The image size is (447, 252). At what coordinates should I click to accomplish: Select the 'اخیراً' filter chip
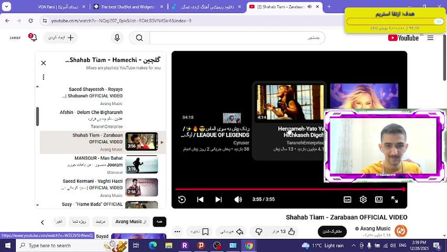[x=58, y=222]
